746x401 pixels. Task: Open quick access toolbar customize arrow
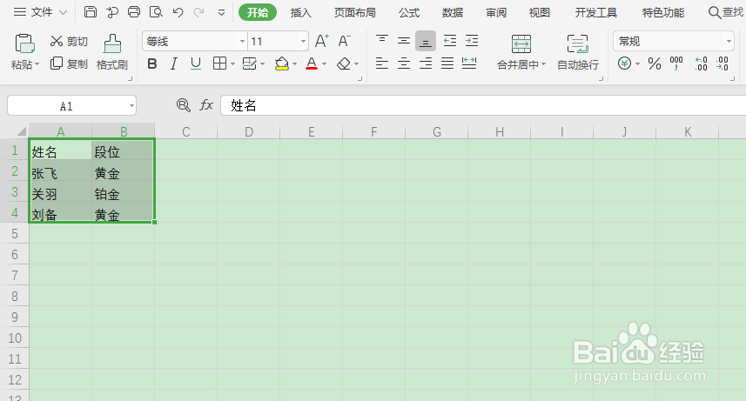(x=221, y=13)
